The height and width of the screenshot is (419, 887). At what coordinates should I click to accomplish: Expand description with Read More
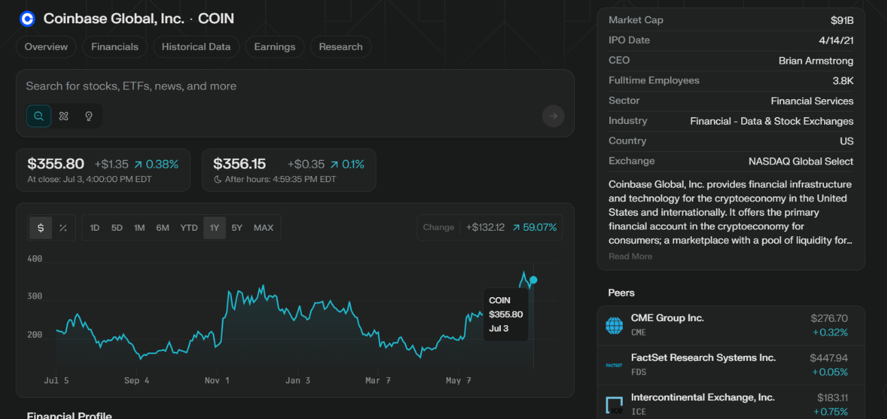[630, 256]
